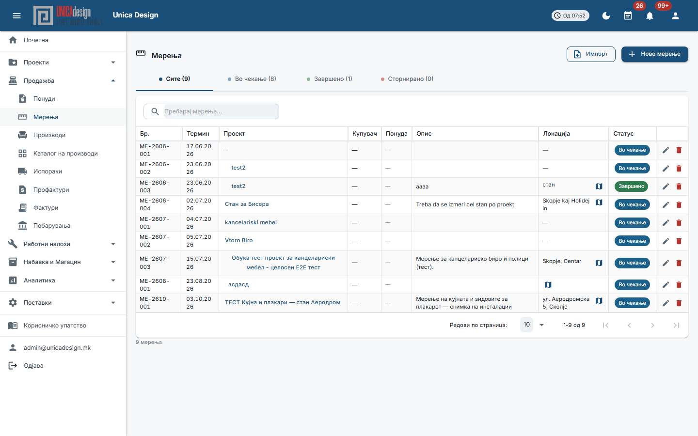Delete measurement ME-2608-001
This screenshot has width=698, height=436.
tap(679, 285)
